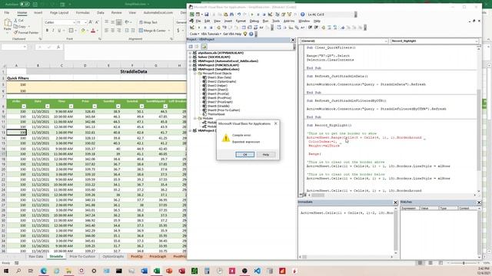Open the File menu in VBA editor
Viewport: 492px width, 276px height.
198,21
